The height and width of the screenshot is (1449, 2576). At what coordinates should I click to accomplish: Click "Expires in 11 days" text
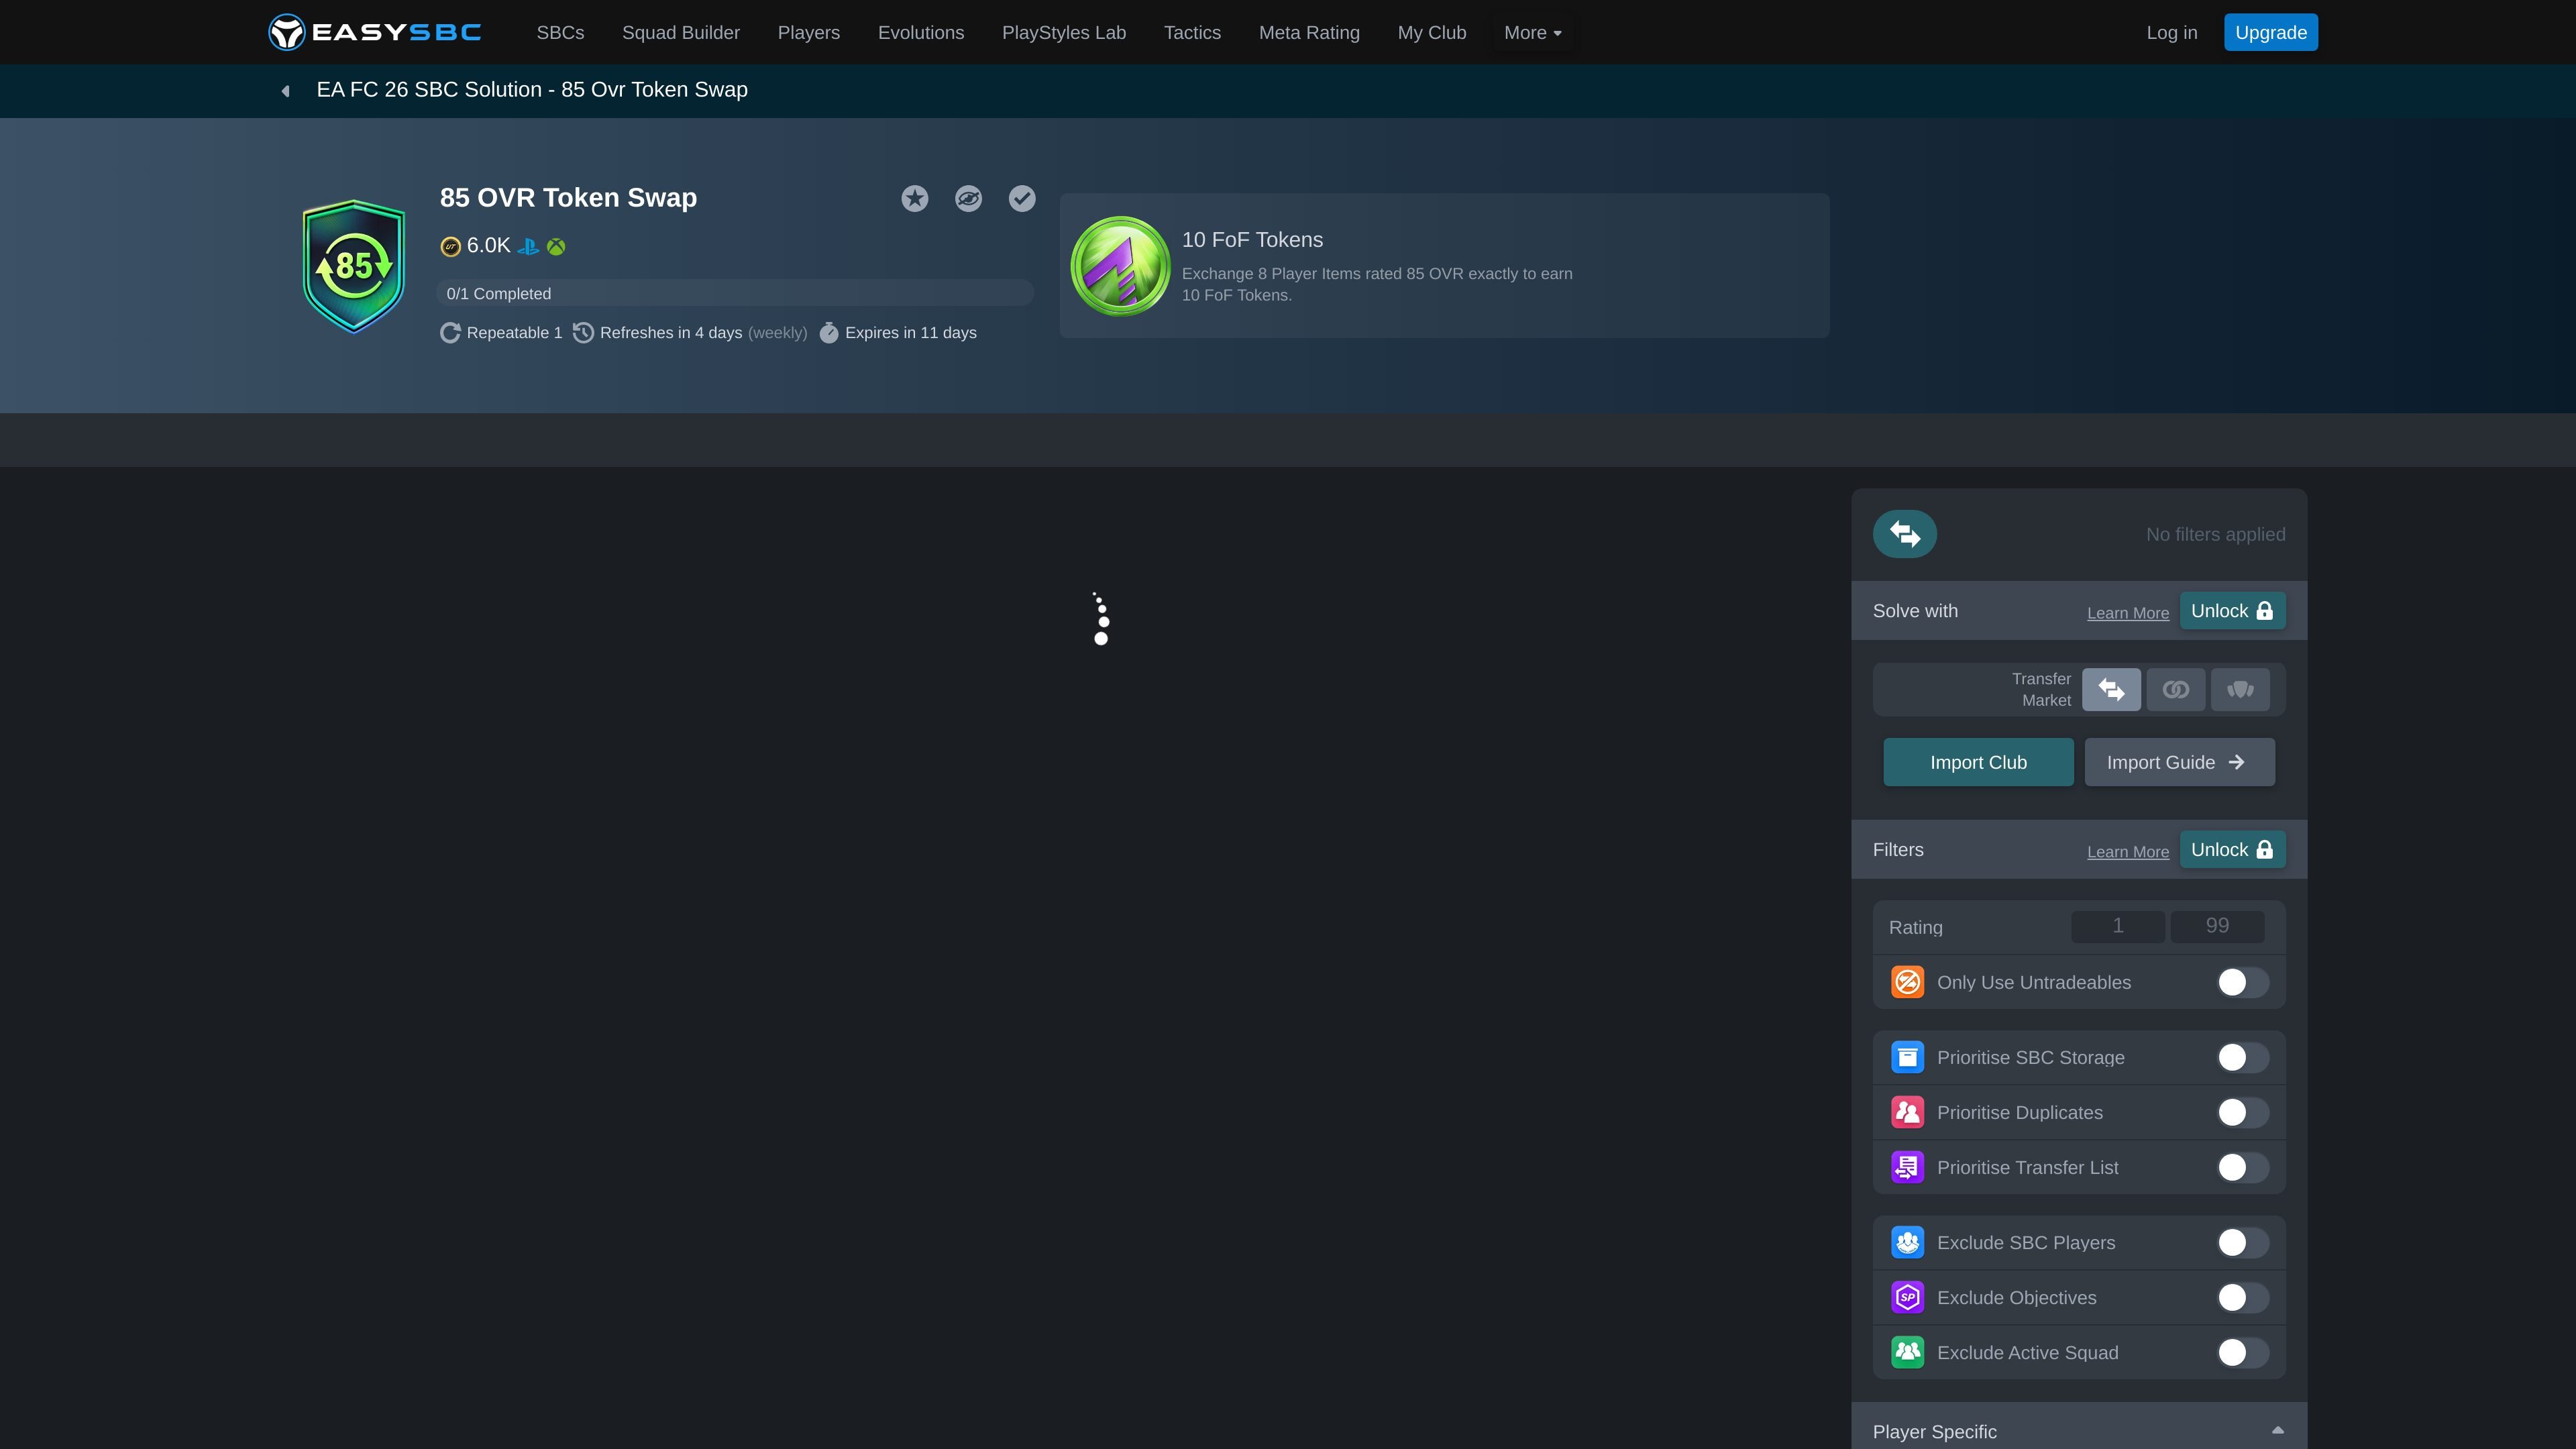click(x=910, y=333)
